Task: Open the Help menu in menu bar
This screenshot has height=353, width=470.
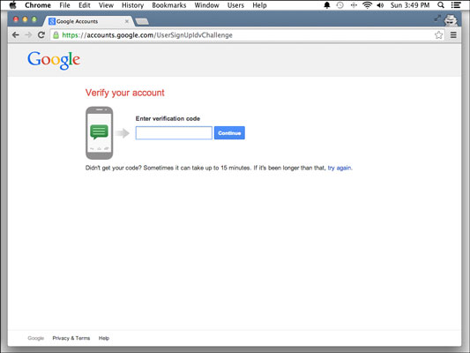Action: [x=259, y=5]
